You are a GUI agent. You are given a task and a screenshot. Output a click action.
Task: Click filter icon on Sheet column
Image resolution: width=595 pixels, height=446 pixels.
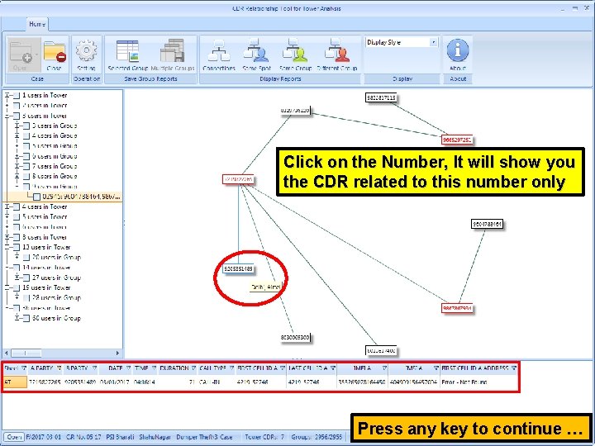tap(23, 368)
